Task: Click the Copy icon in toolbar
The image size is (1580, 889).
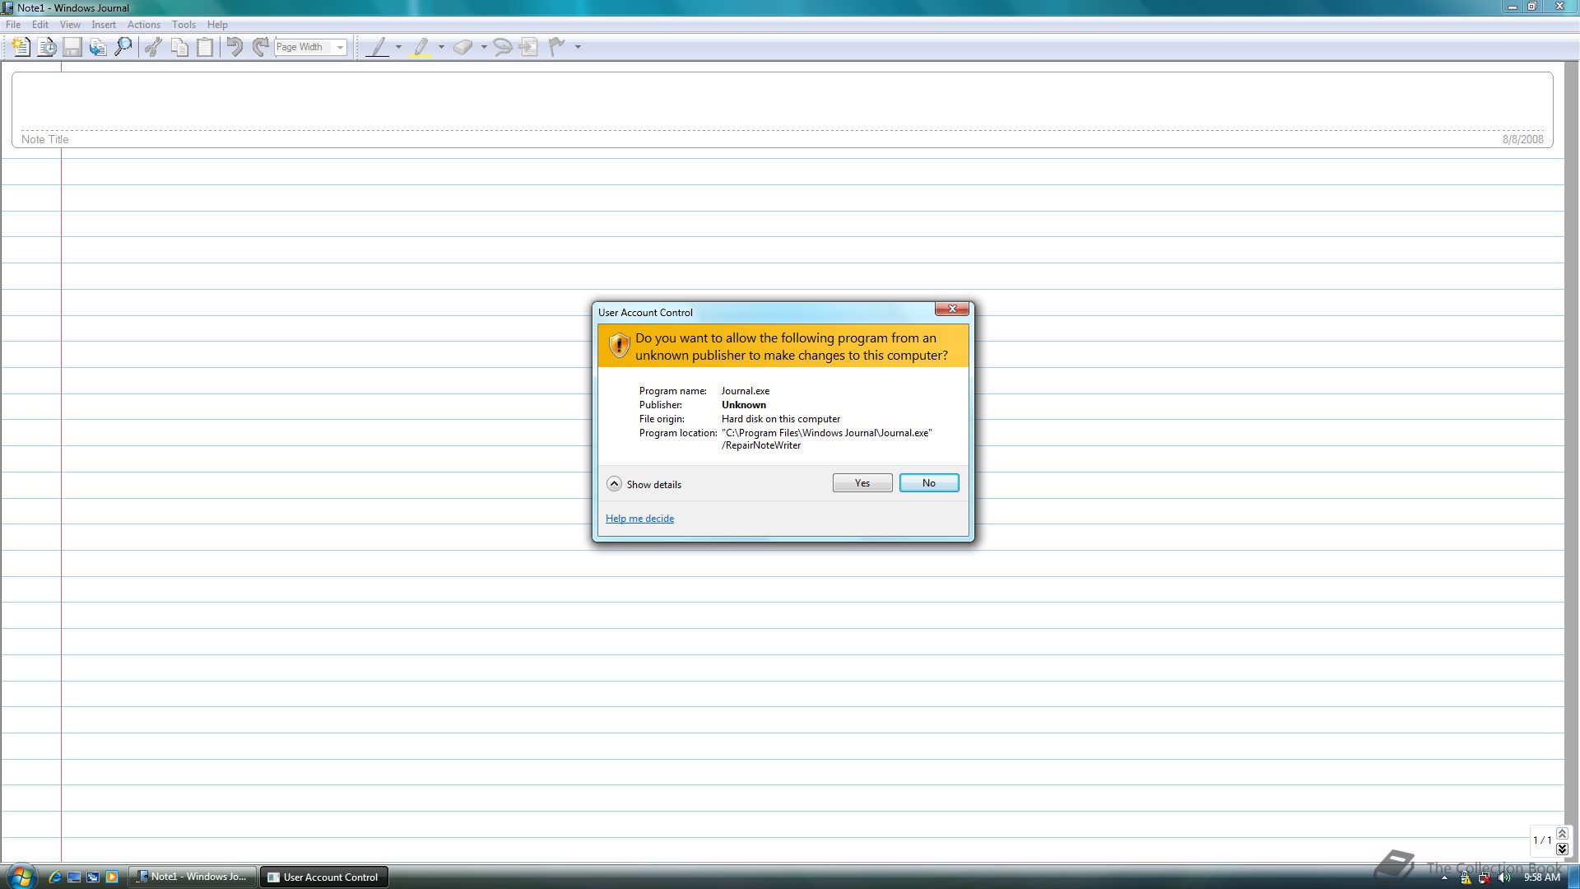Action: click(x=179, y=47)
